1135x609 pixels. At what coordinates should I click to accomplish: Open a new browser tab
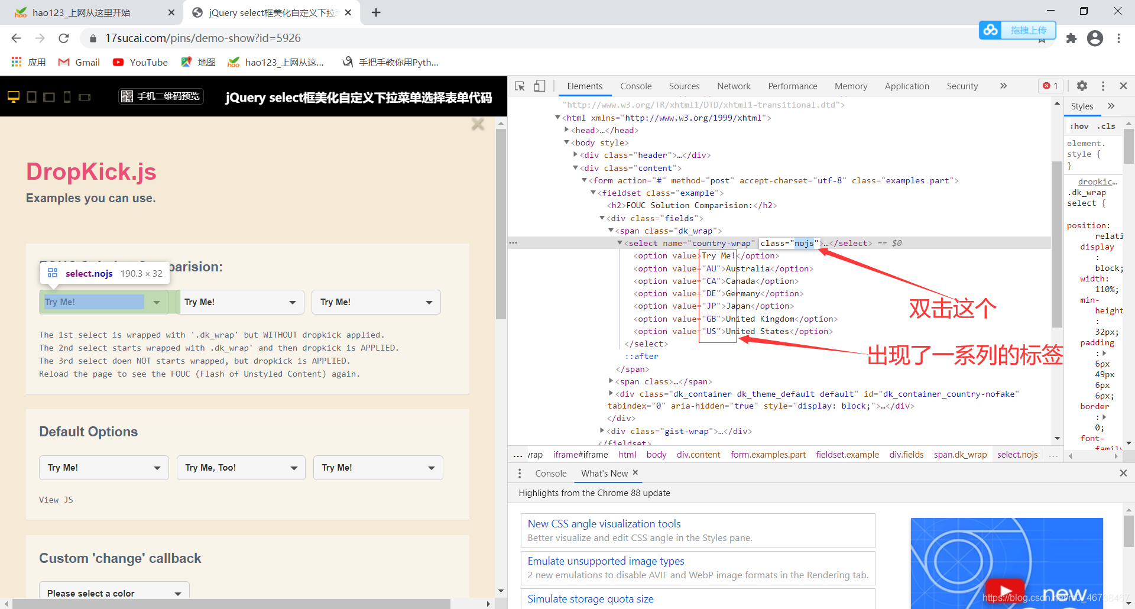pos(376,12)
